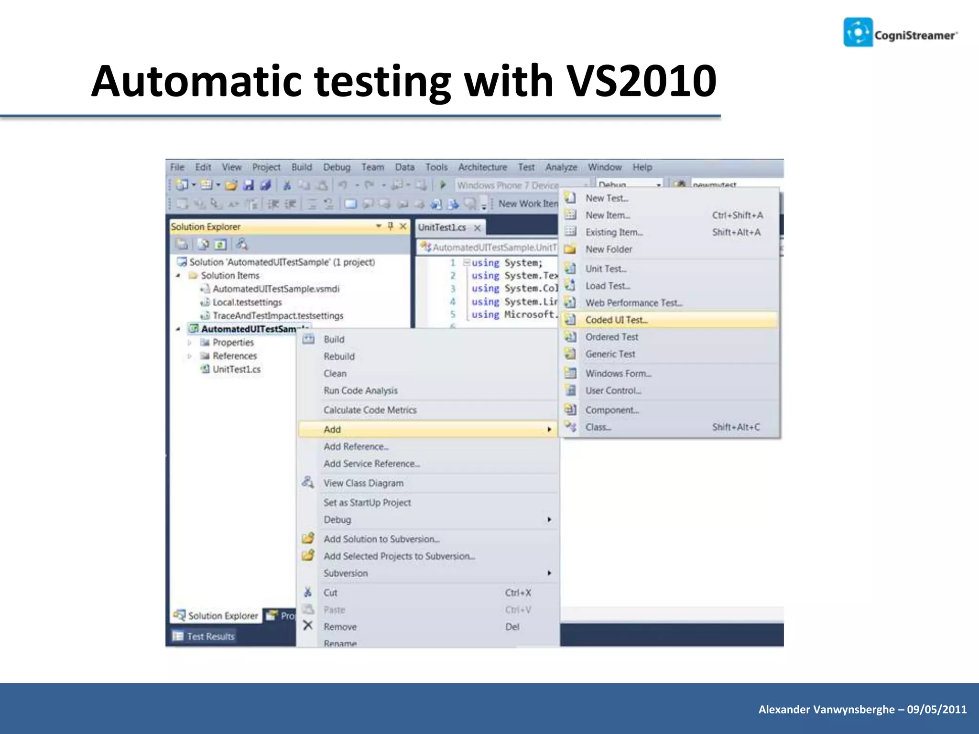The image size is (979, 734).
Task: Choose New Item... in the submenu
Action: pos(669,215)
